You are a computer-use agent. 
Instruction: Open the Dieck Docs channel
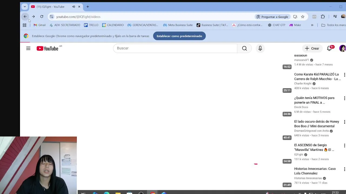click(x=301, y=107)
